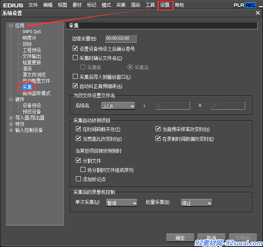Open the 标记 menu
This screenshot has height=247, width=263.
[x=92, y=5]
